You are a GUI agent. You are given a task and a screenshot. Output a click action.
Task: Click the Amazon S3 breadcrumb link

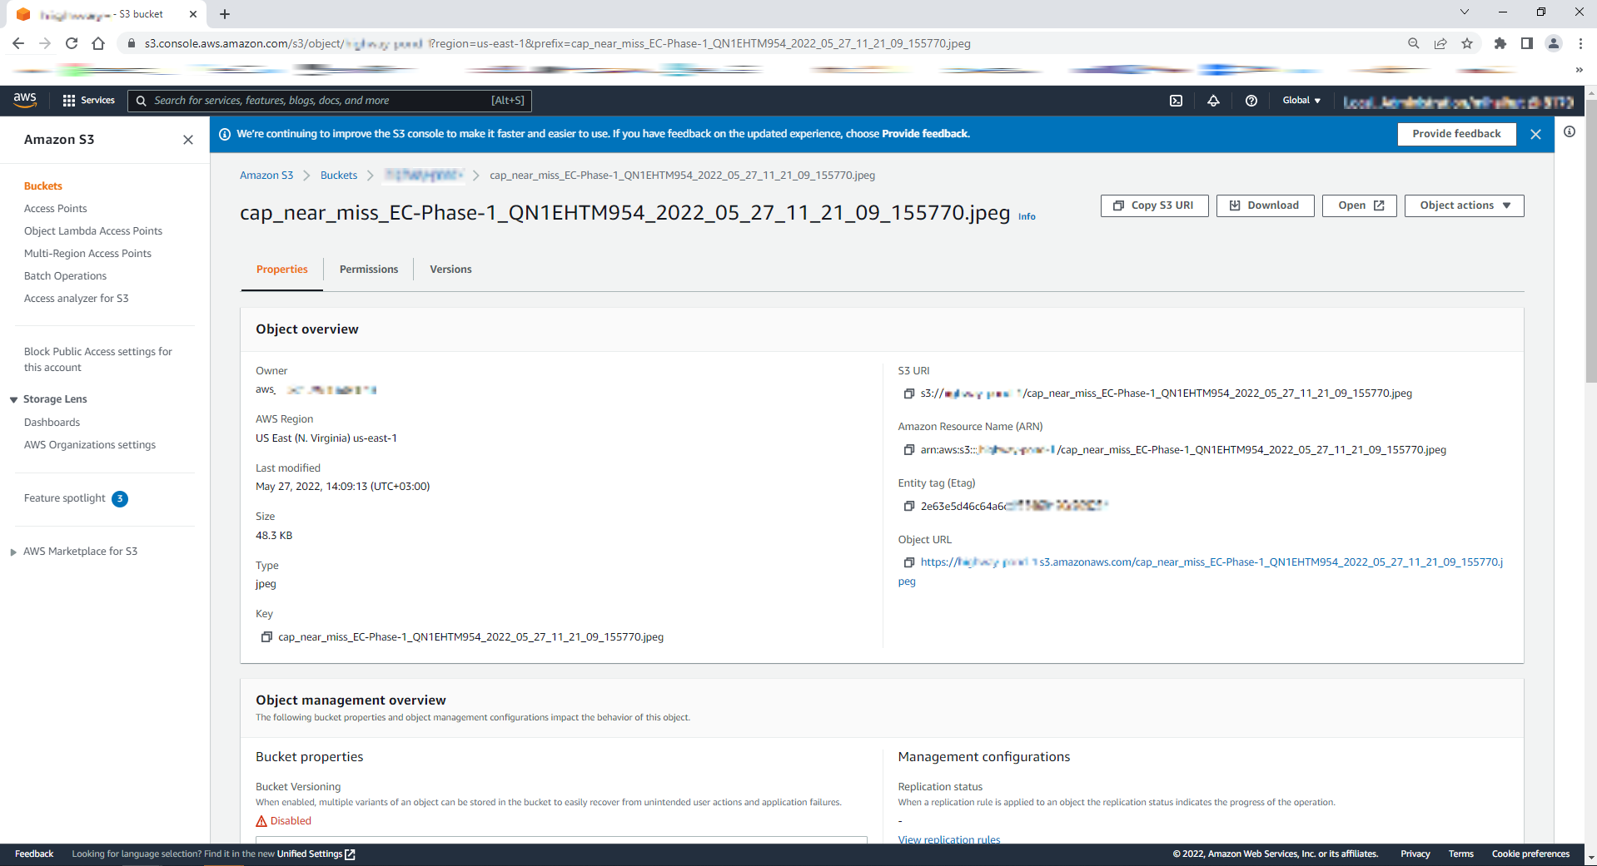click(x=266, y=176)
